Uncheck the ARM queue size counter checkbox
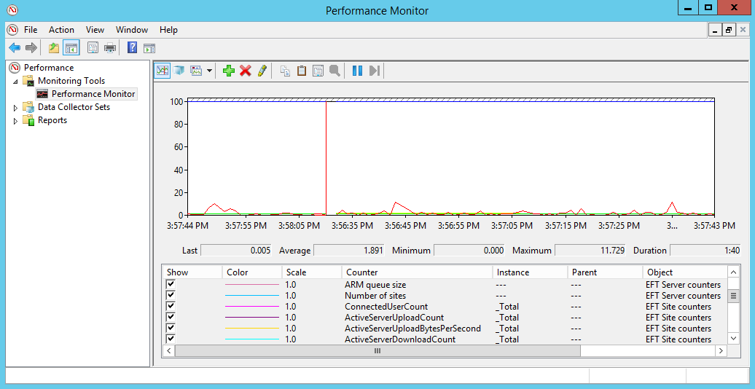This screenshot has height=389, width=755. point(171,285)
